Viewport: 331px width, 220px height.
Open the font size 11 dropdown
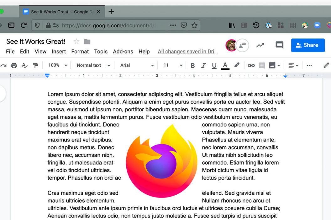(x=173, y=65)
